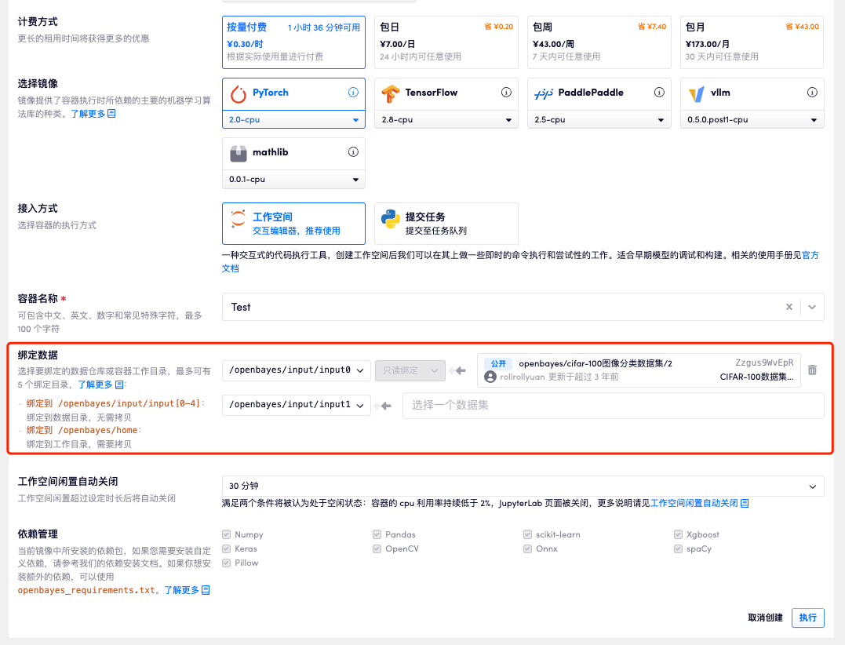
Task: Click the 取消创建 link
Action: click(x=765, y=618)
